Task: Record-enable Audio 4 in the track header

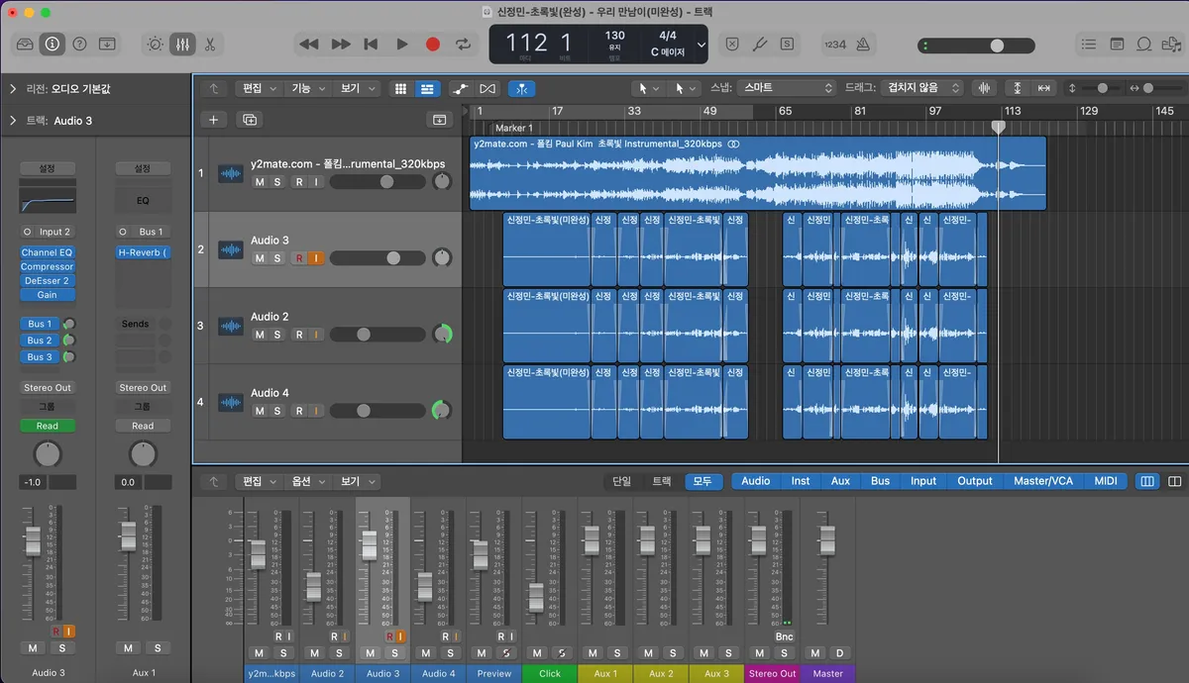Action: coord(298,411)
